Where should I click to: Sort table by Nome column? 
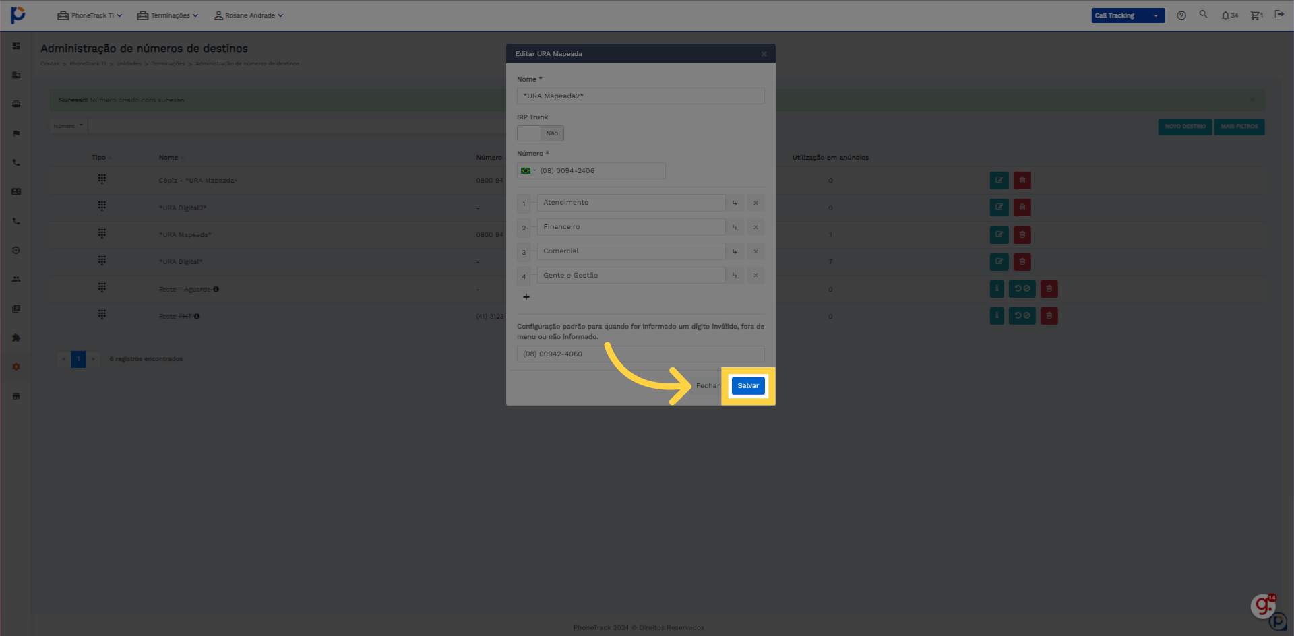coord(171,158)
